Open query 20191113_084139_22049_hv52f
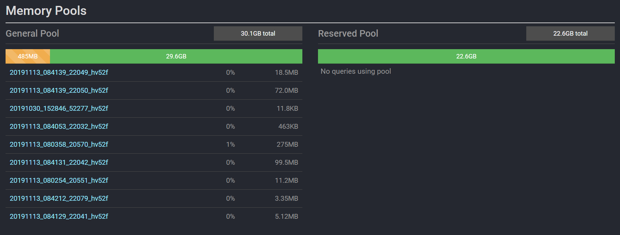This screenshot has height=235, width=620. pos(59,72)
